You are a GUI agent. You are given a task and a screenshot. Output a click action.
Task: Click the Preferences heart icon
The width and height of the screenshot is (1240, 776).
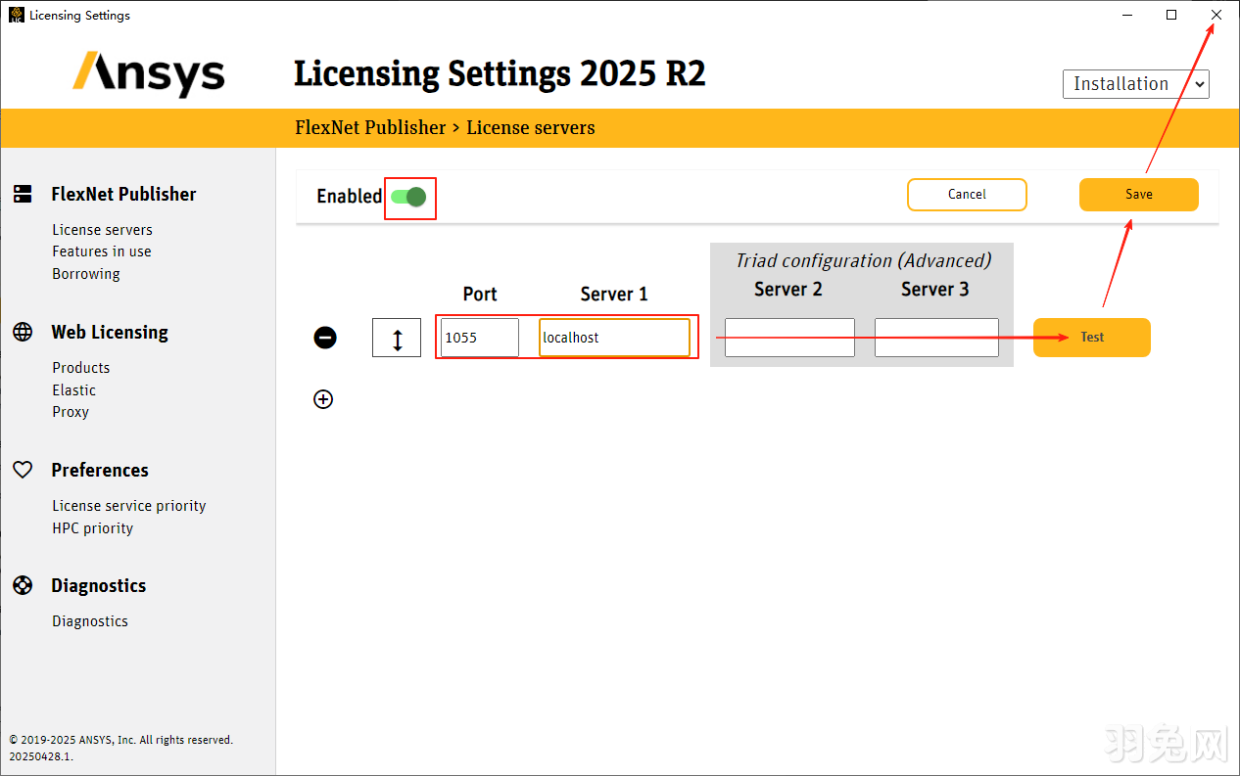click(23, 470)
